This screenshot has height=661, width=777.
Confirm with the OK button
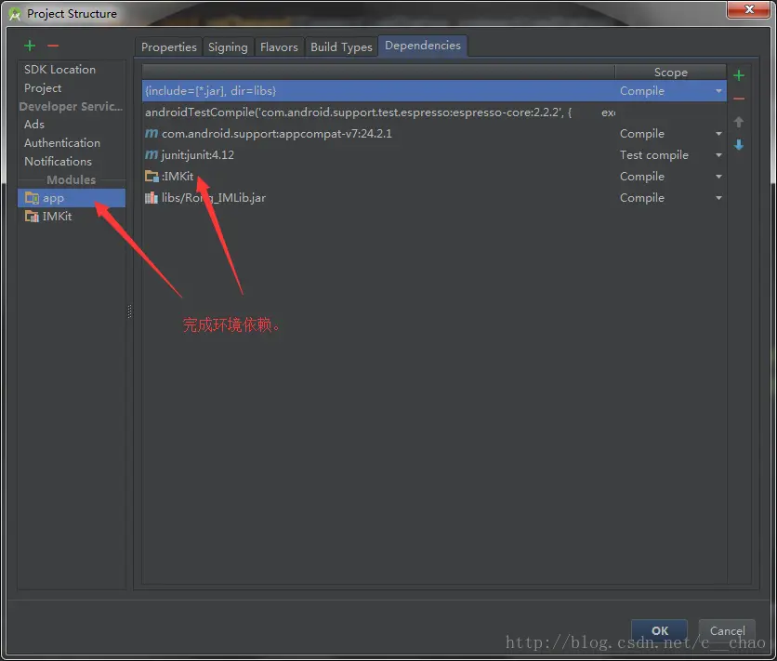click(660, 630)
